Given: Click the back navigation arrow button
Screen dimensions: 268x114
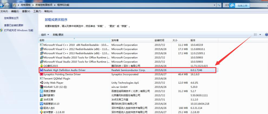Looking at the screenshot, I should click(x=2, y=5).
